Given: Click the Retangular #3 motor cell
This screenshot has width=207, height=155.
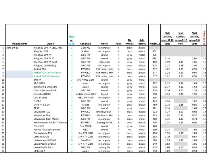Looking at the screenshot, I should (x=105, y=123).
